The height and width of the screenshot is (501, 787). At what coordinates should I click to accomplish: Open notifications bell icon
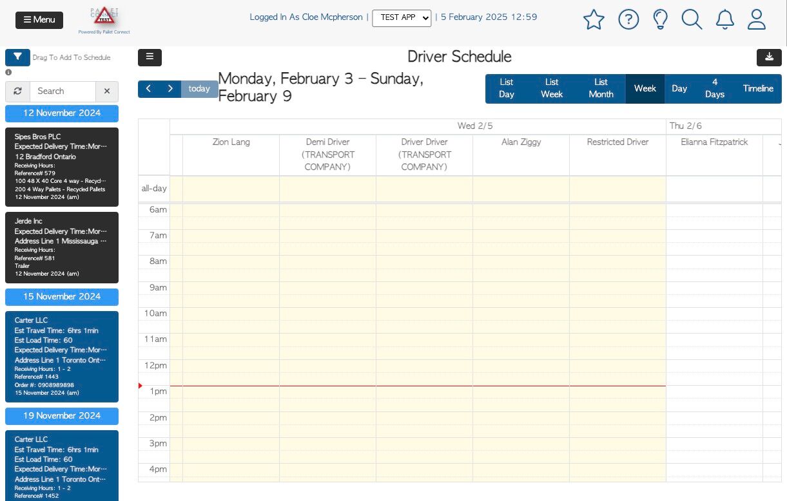725,19
